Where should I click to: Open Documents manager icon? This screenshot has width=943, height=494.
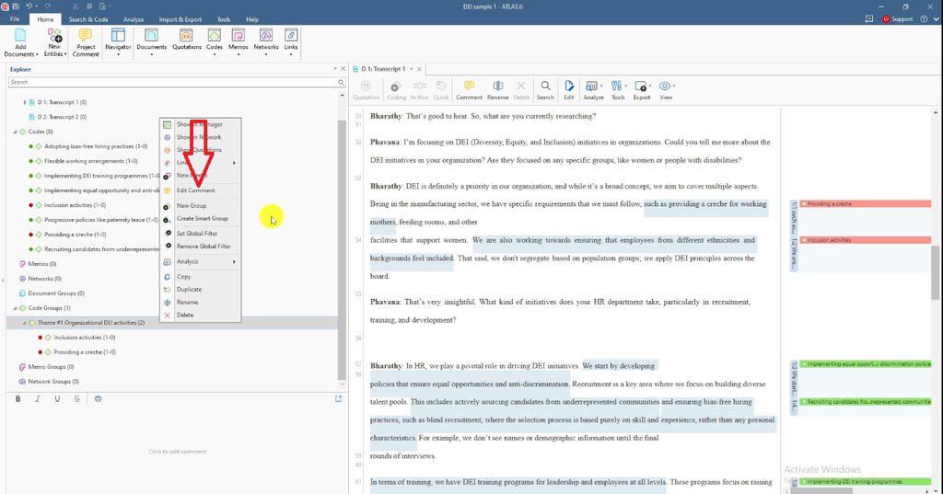(x=151, y=42)
